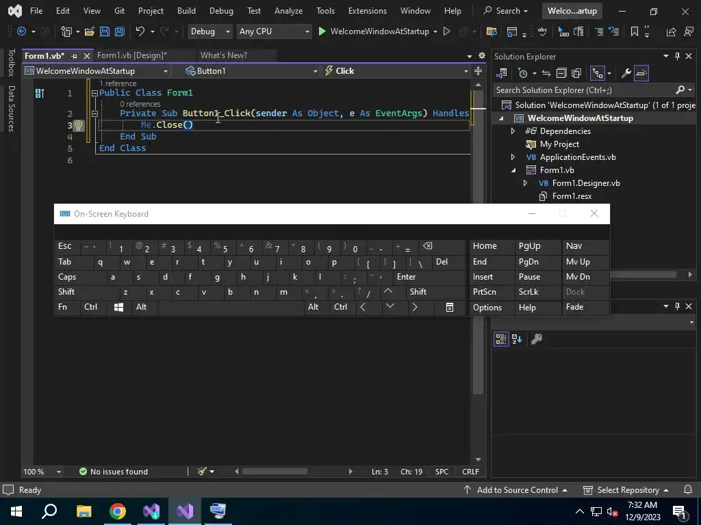Viewport: 701px width, 525px height.
Task: Open File Explorer from the taskbar
Action: pos(84,511)
